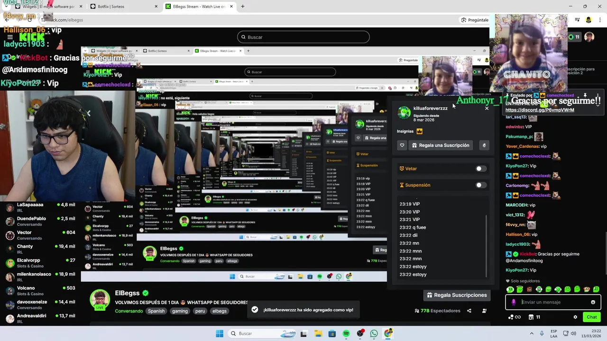Open Spotify from the taskbar
The height and width of the screenshot is (341, 607).
coord(346,333)
